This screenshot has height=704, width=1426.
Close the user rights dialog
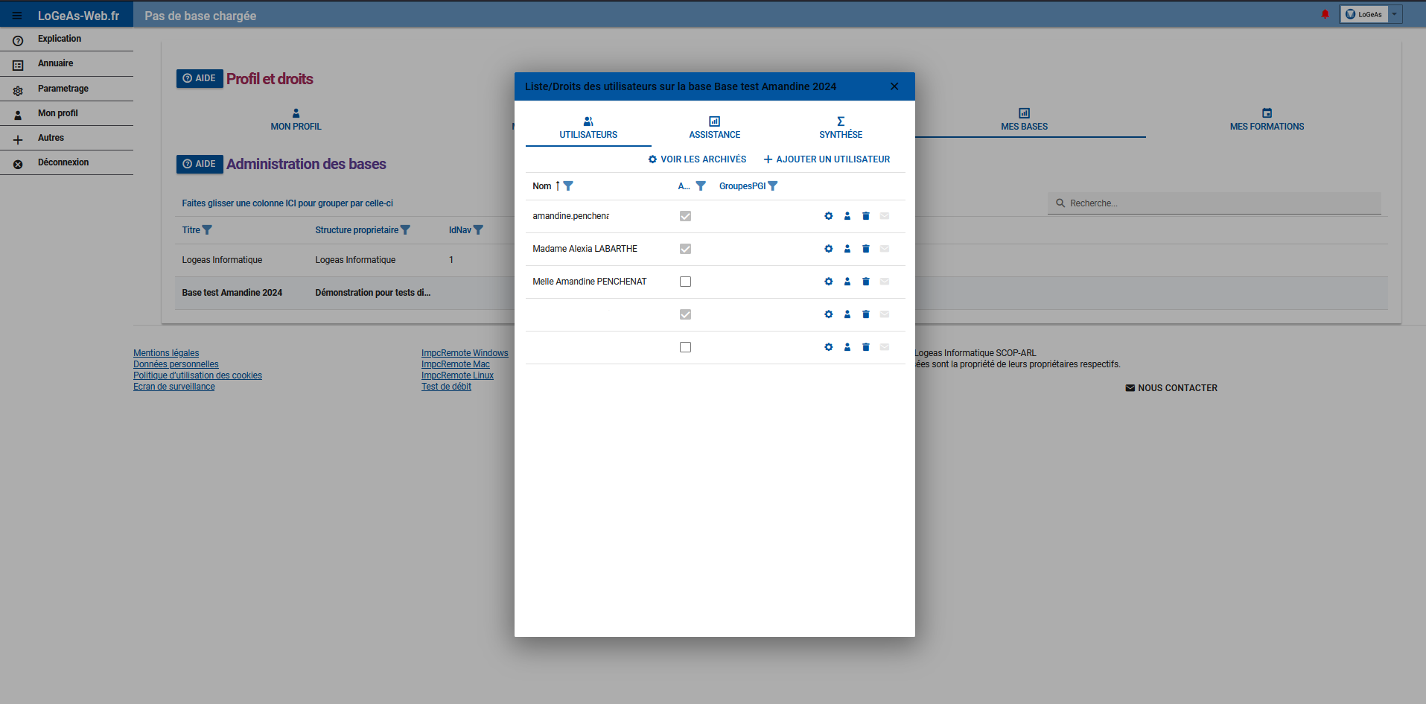click(894, 86)
